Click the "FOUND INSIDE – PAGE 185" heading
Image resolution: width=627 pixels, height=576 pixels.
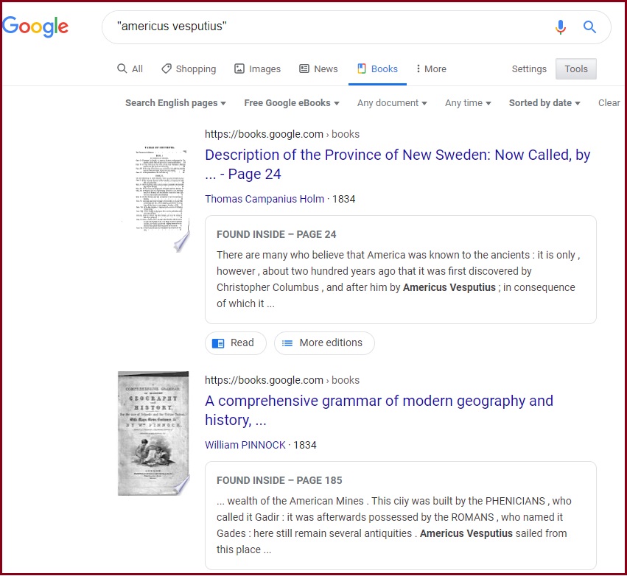[x=279, y=480]
